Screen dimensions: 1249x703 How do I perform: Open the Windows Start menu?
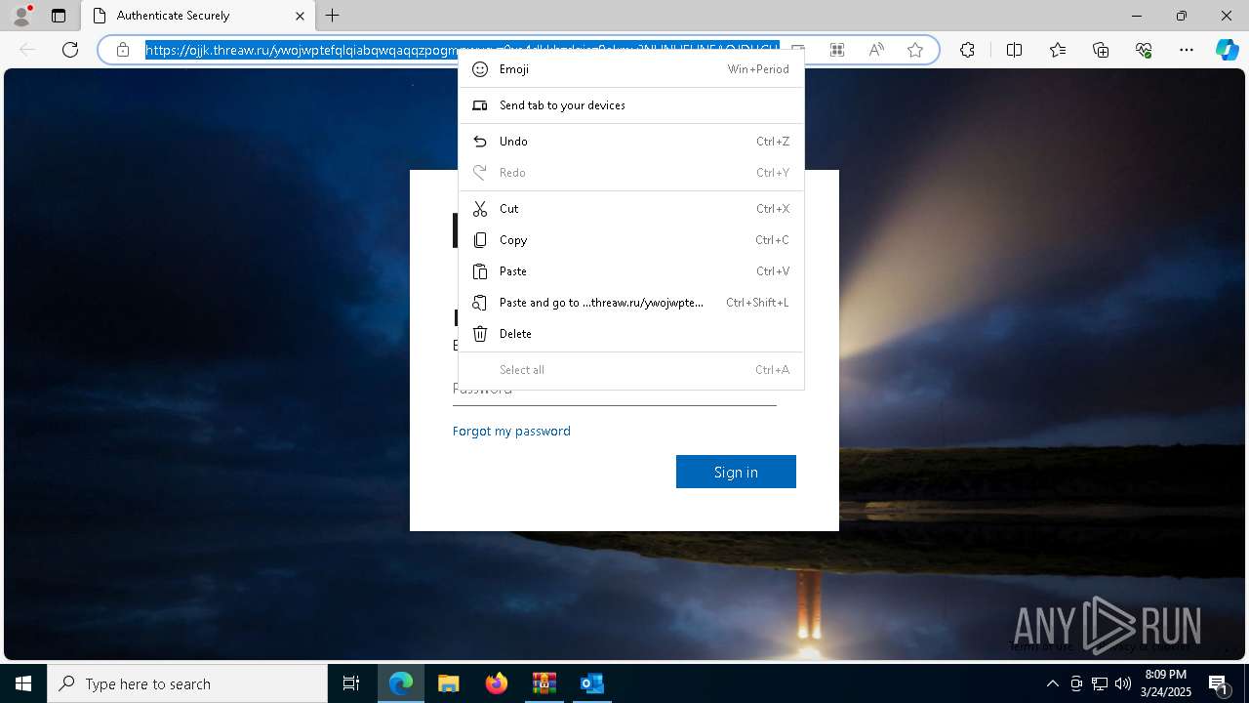pos(23,683)
